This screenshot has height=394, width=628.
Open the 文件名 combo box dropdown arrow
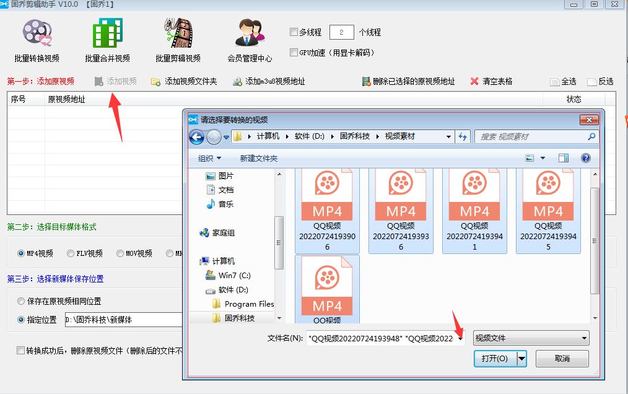tap(460, 338)
